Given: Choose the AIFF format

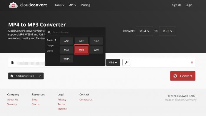Looking at the screenshot, I should pos(81,41).
